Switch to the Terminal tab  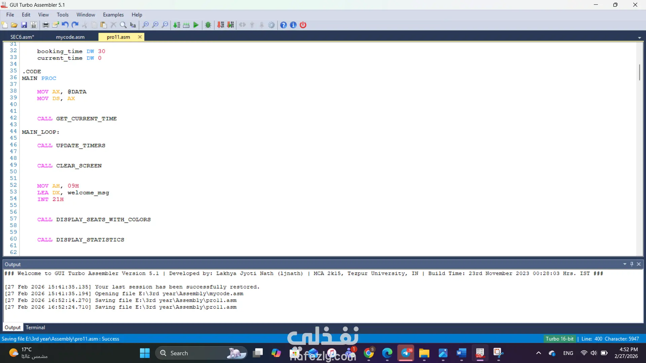(35, 327)
